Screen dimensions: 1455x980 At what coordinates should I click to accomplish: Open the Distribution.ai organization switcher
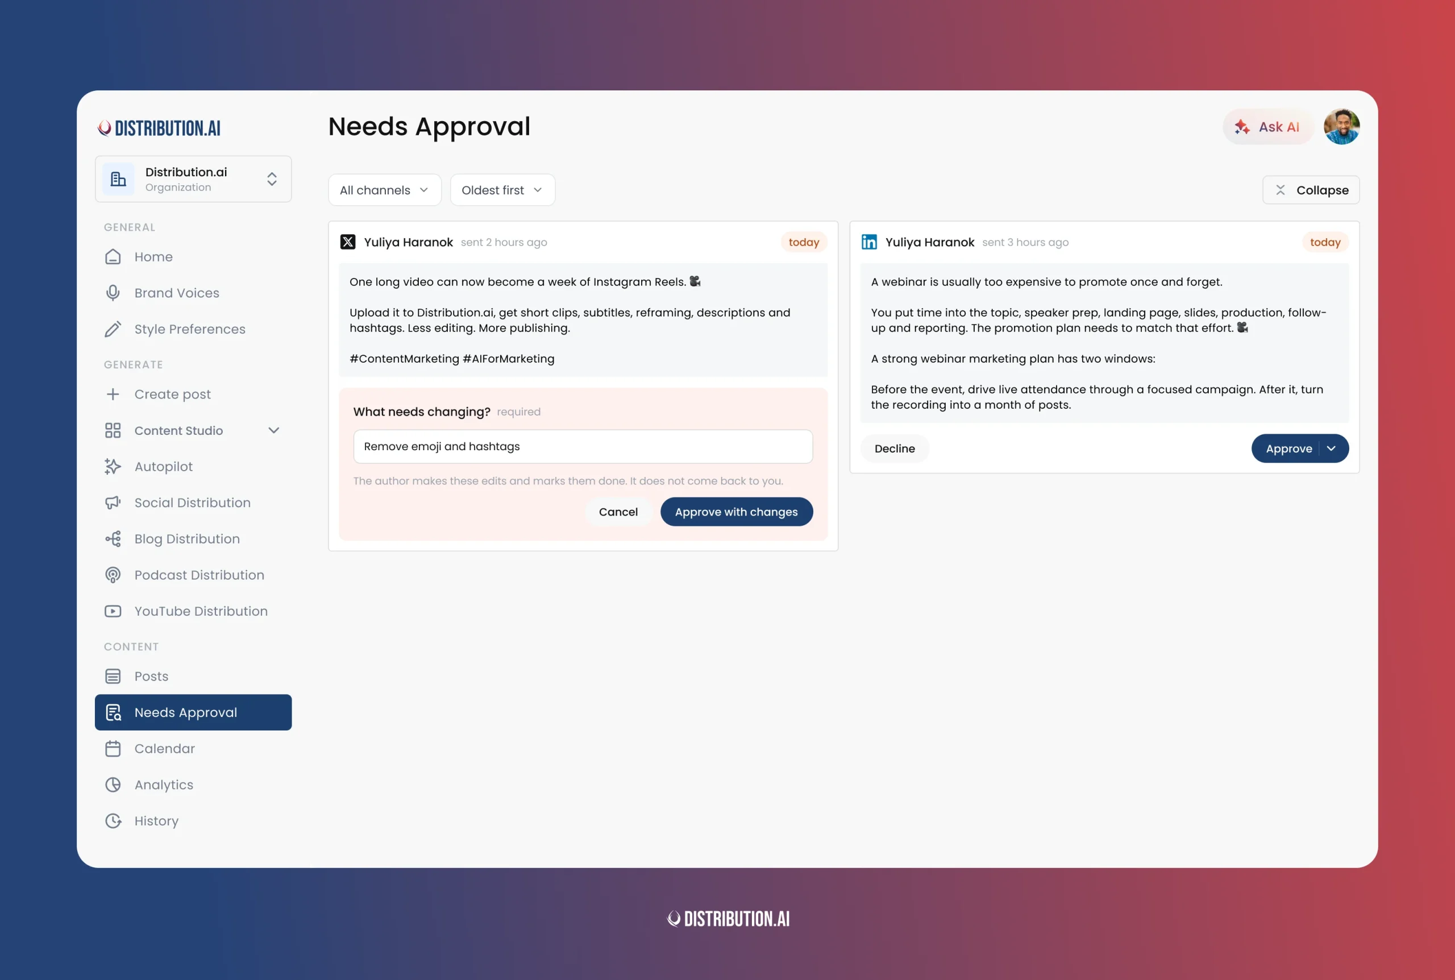(x=193, y=180)
